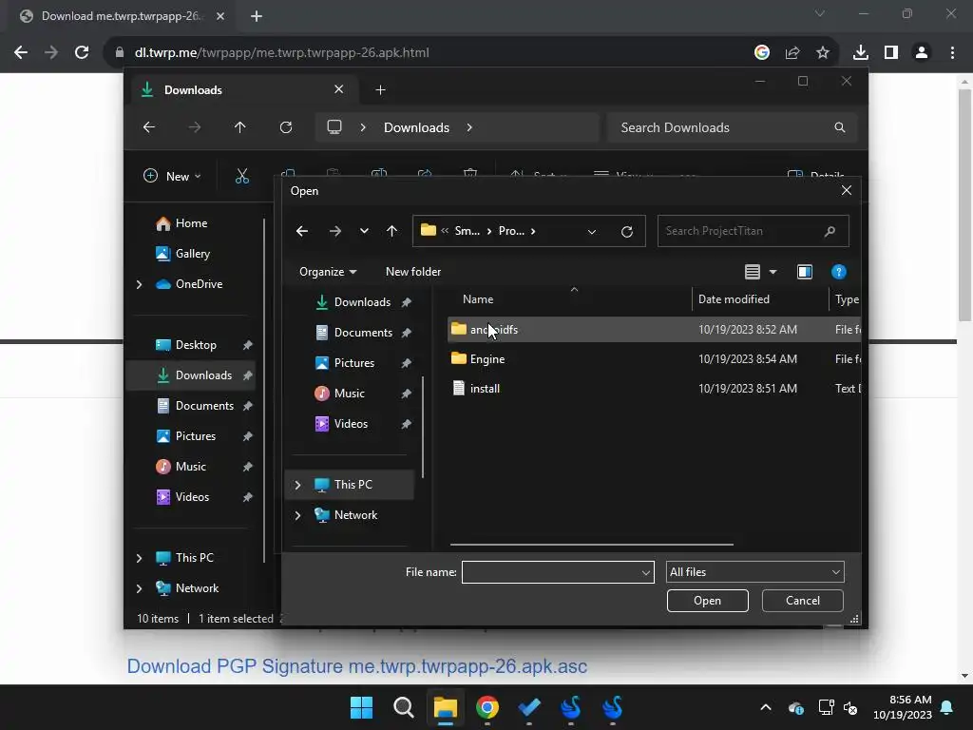
Task: Reload the Chrome page
Action: 82,53
